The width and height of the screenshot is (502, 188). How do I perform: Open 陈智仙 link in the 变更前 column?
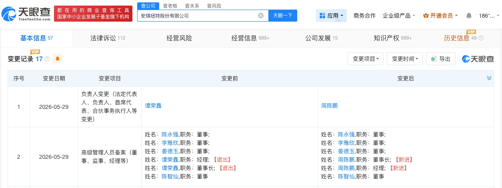point(170,176)
